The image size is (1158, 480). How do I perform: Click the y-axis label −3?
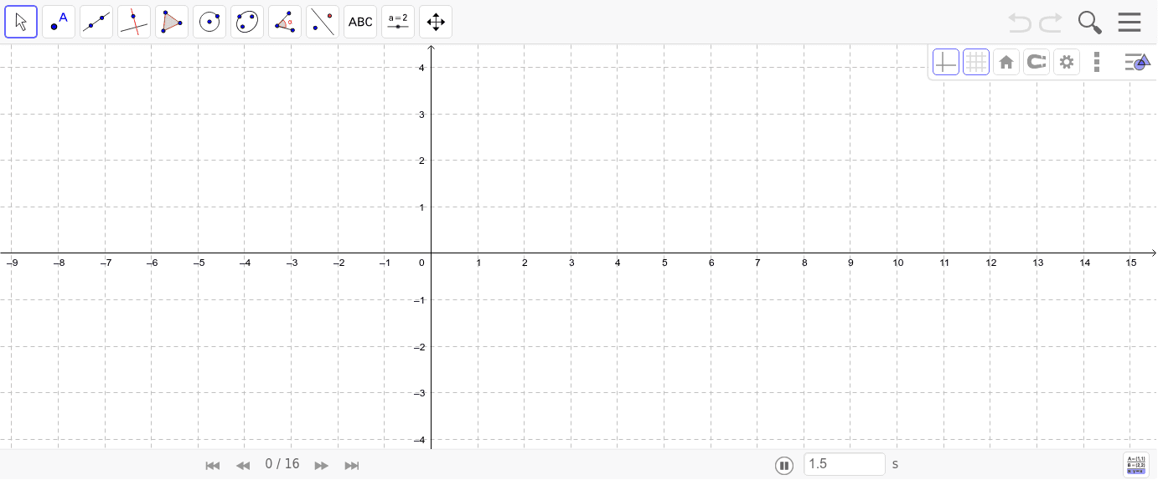(x=420, y=393)
